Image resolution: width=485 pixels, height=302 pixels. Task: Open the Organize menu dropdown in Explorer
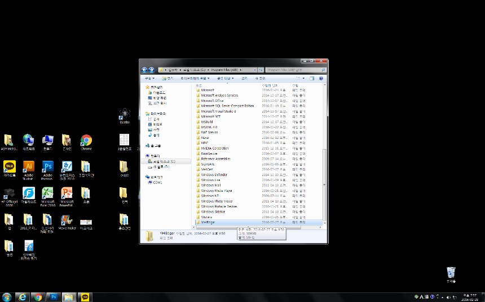tap(149, 78)
